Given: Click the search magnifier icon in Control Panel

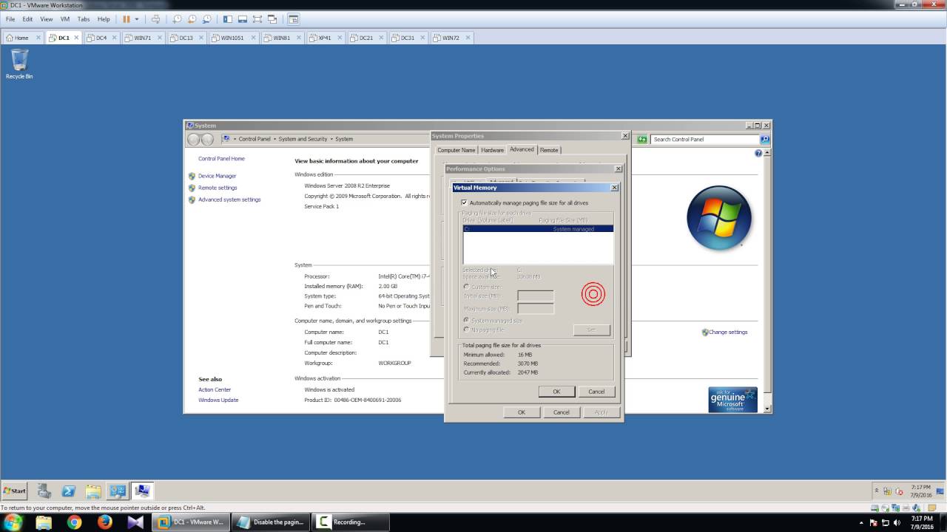Looking at the screenshot, I should click(x=765, y=139).
